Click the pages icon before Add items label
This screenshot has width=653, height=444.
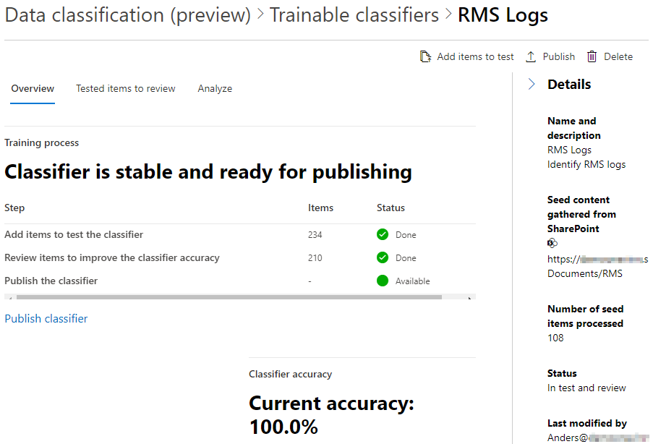click(x=426, y=56)
